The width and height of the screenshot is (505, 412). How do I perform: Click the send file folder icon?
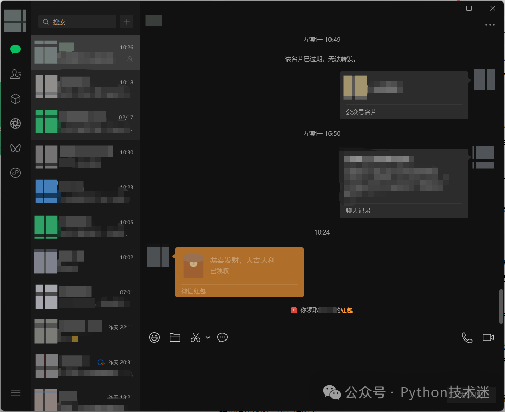point(175,337)
